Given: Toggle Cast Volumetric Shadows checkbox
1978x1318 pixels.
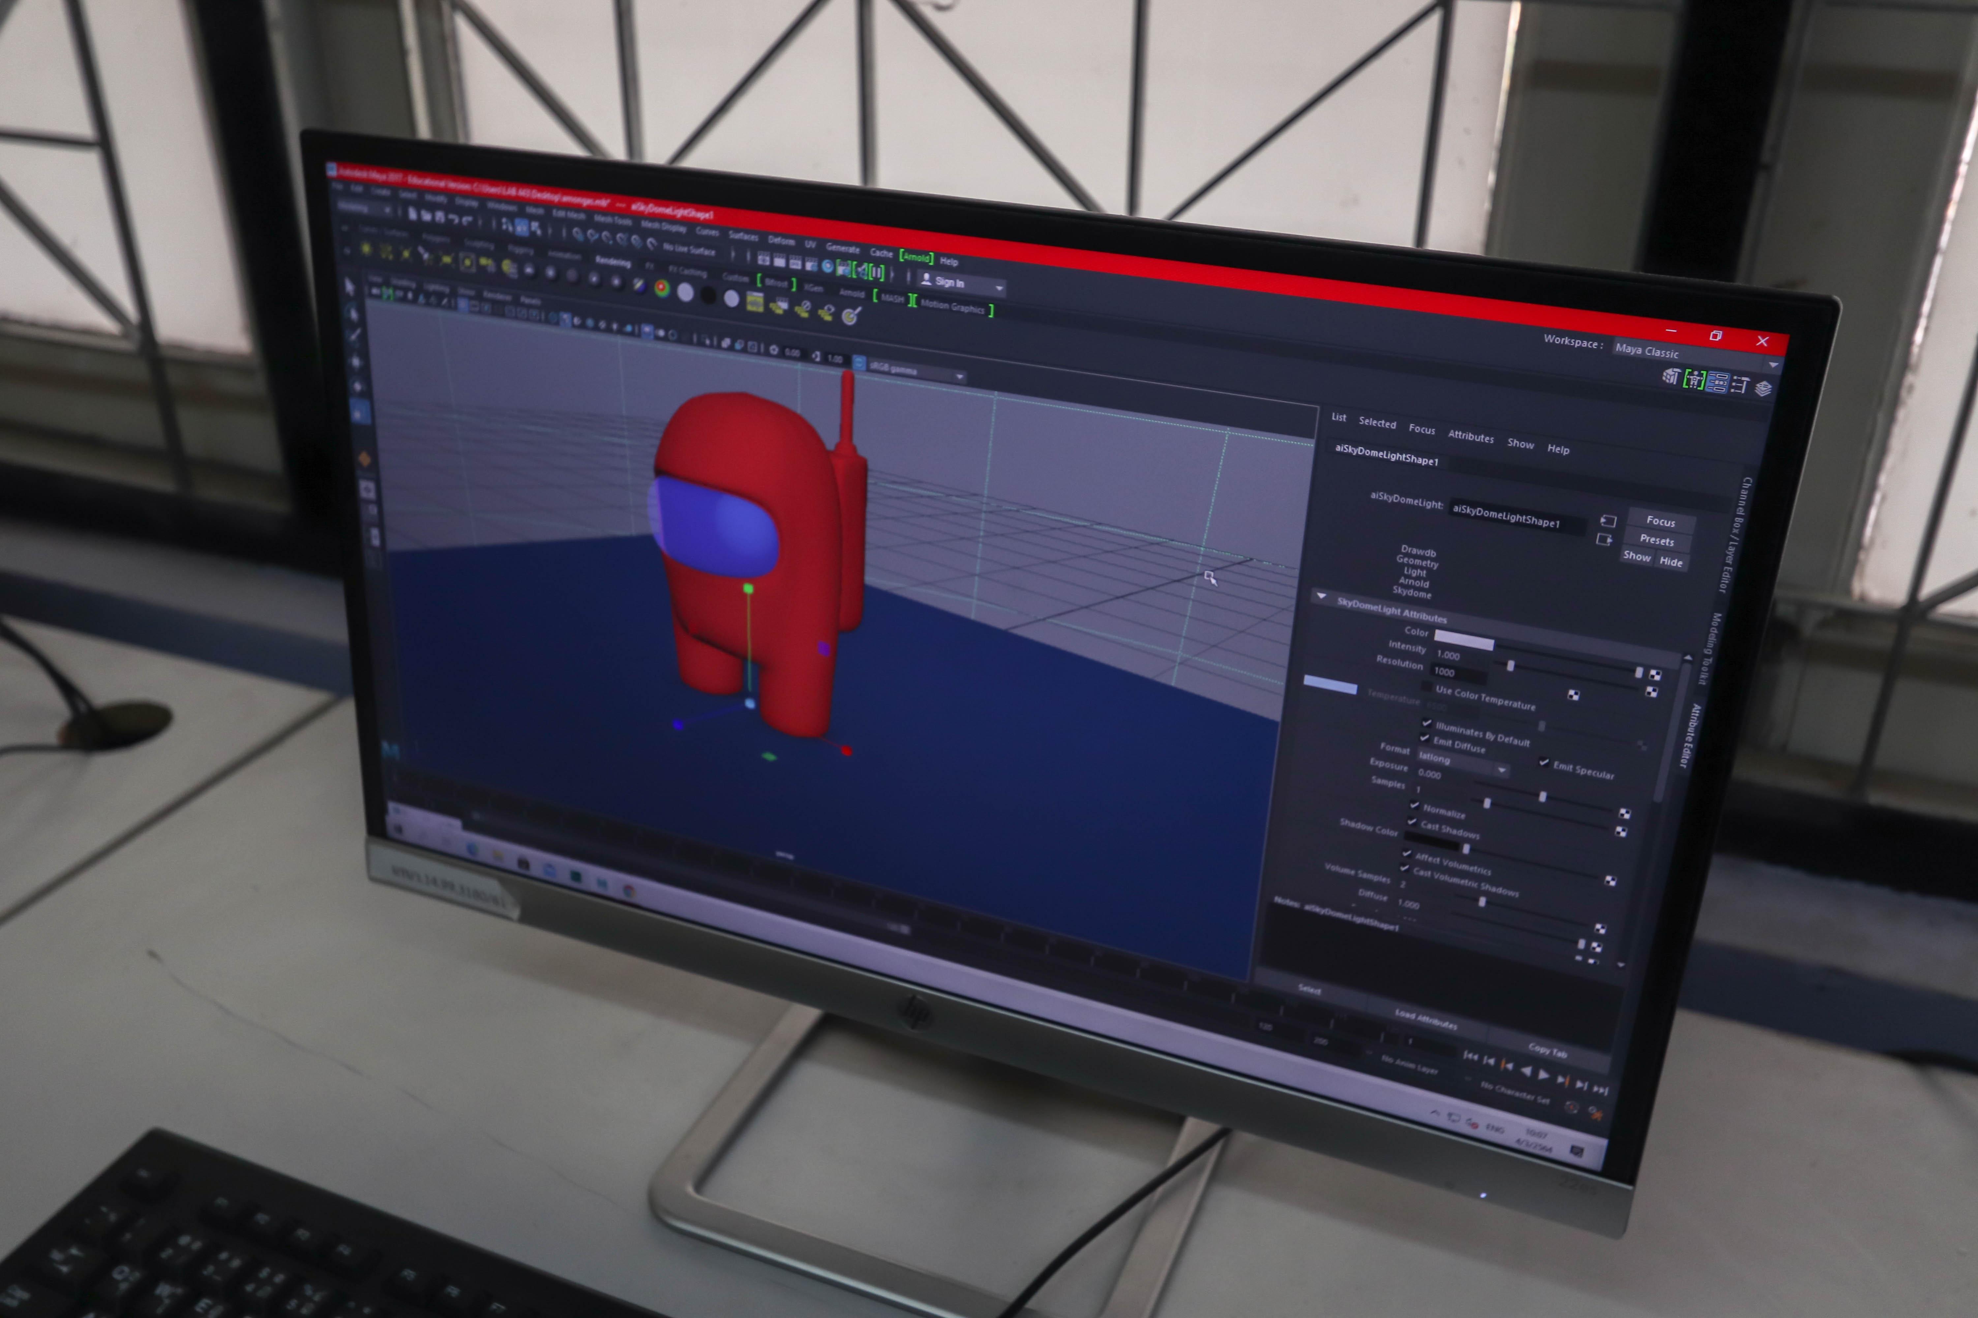Looking at the screenshot, I should click(x=1404, y=868).
